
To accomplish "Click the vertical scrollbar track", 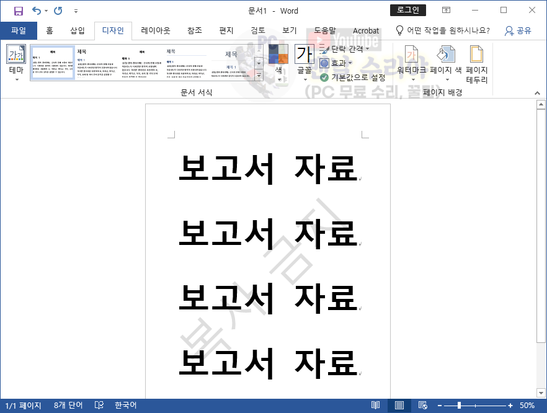I will click(x=541, y=365).
